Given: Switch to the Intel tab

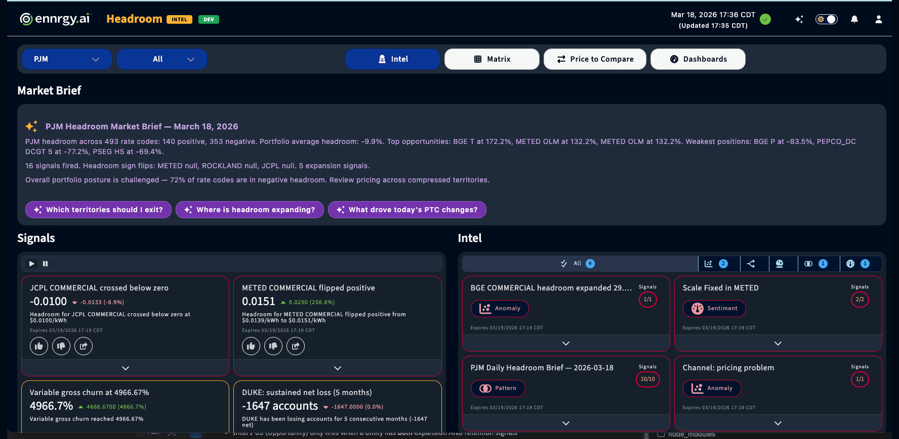Looking at the screenshot, I should [x=393, y=59].
